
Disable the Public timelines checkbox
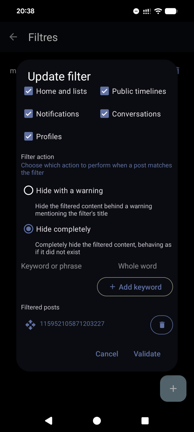coord(104,91)
